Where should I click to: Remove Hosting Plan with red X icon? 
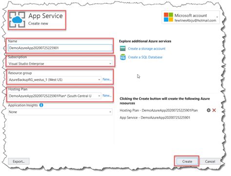(x=214, y=110)
